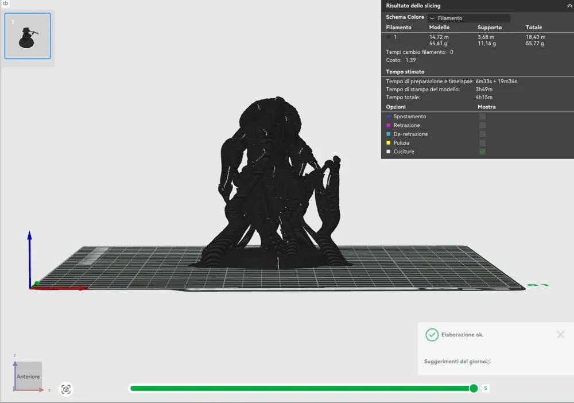Click the Mostra column heading
This screenshot has width=574, height=403.
[487, 107]
